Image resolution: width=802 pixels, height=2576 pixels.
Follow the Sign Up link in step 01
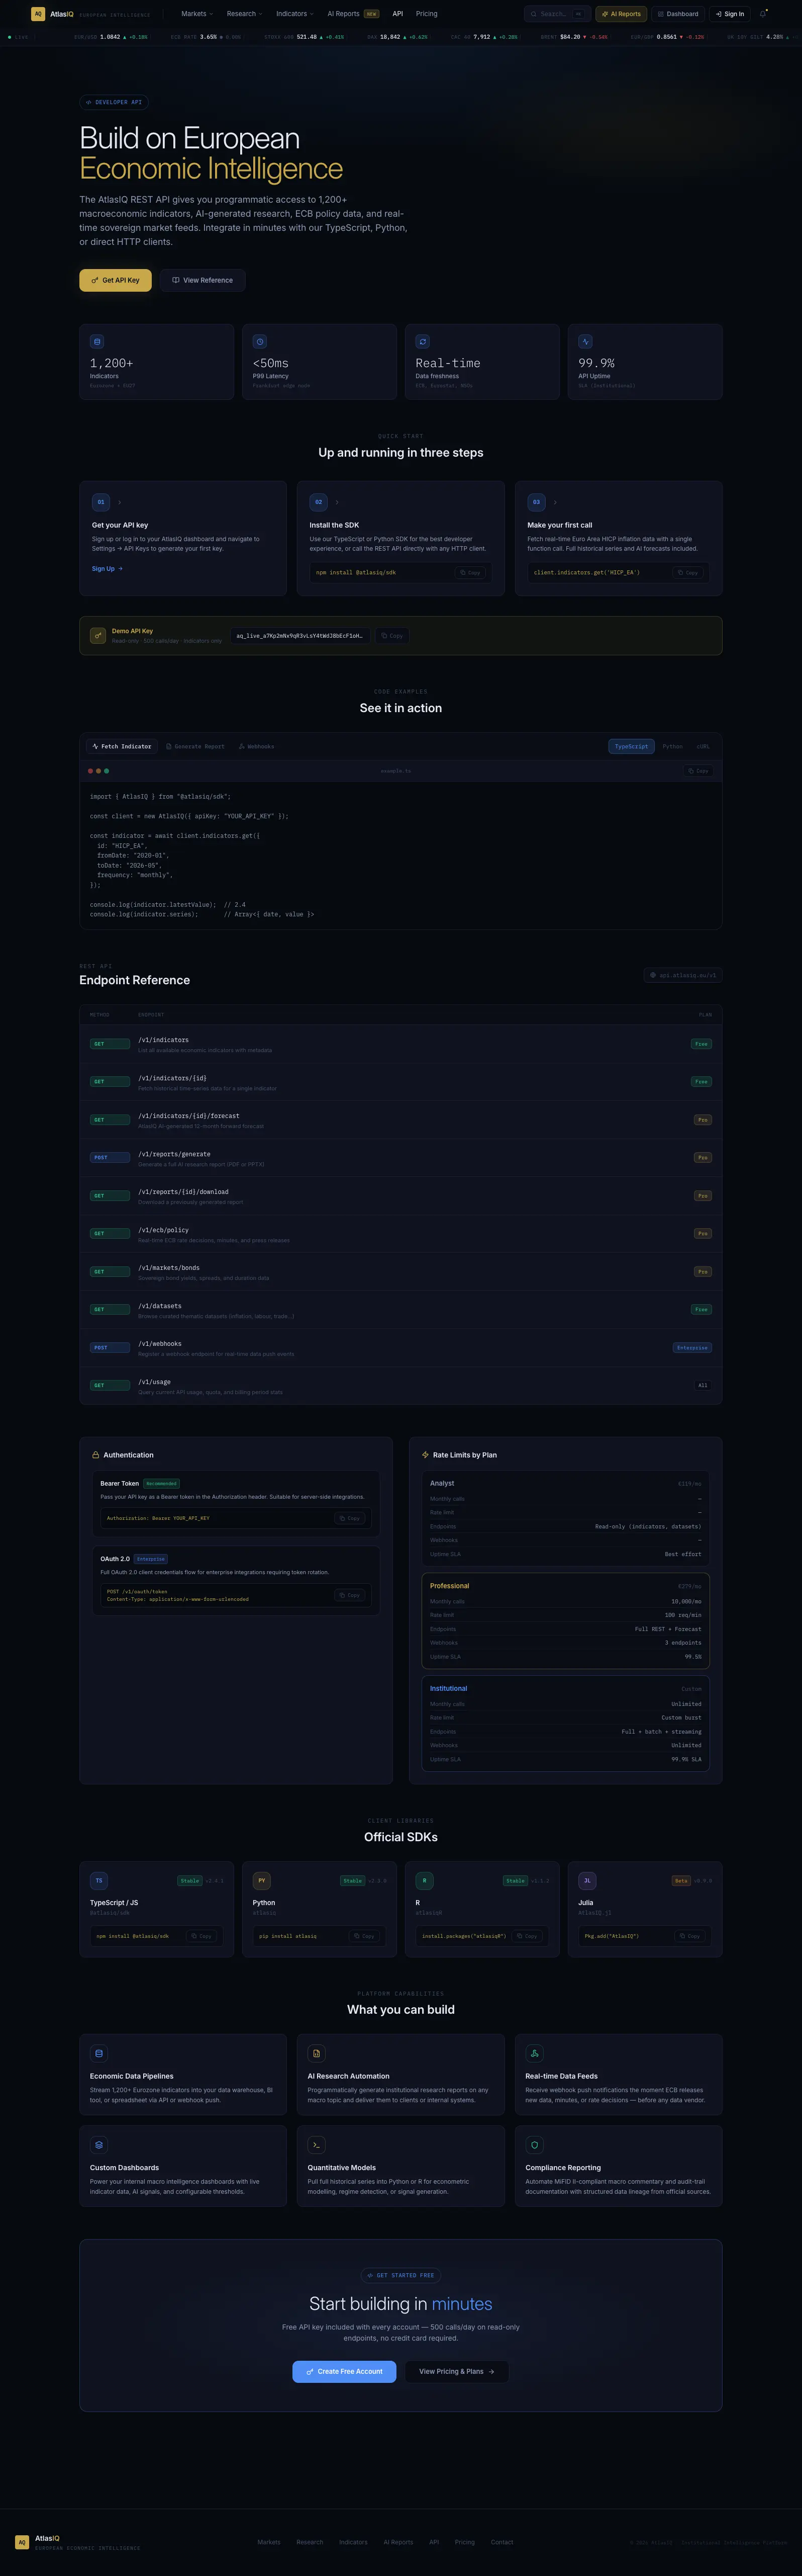click(107, 569)
